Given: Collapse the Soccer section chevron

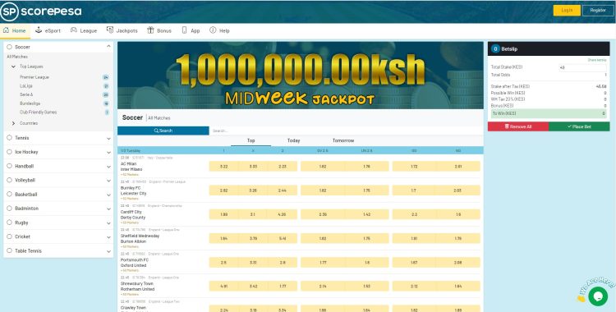Looking at the screenshot, I should click(x=108, y=46).
